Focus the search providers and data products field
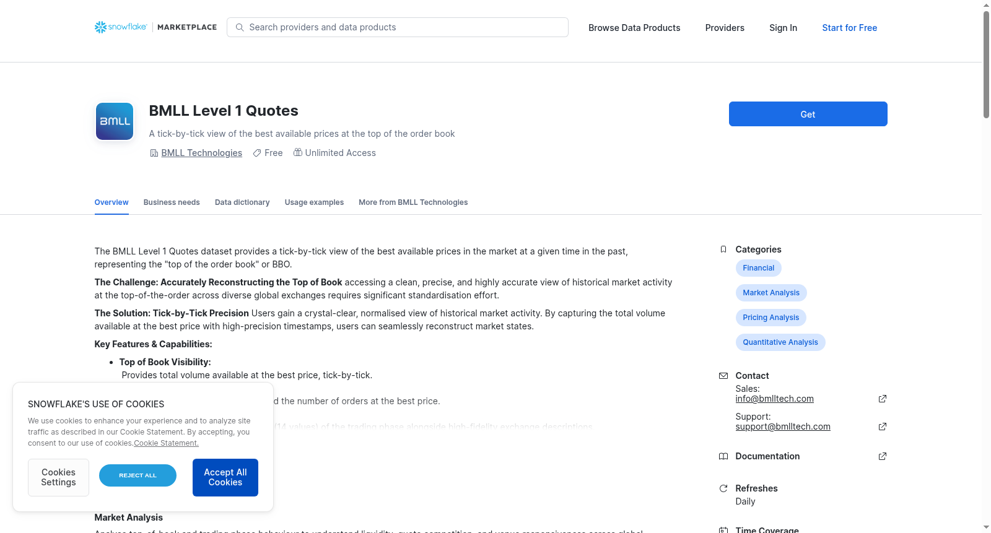The image size is (991, 533). pos(398,27)
